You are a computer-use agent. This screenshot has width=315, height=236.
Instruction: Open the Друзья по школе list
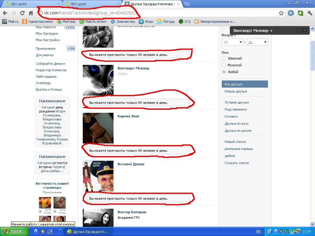238,131
